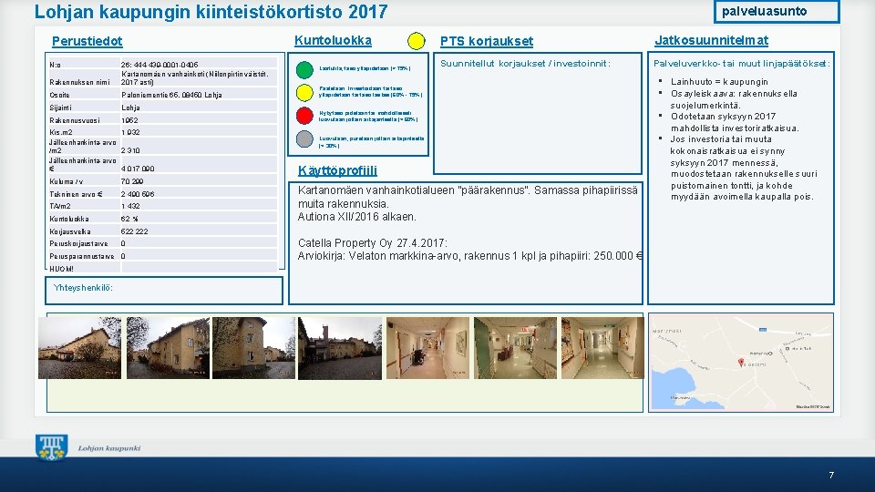Click the Käyttöprofiili heading
This screenshot has width=875, height=492.
coord(337,170)
